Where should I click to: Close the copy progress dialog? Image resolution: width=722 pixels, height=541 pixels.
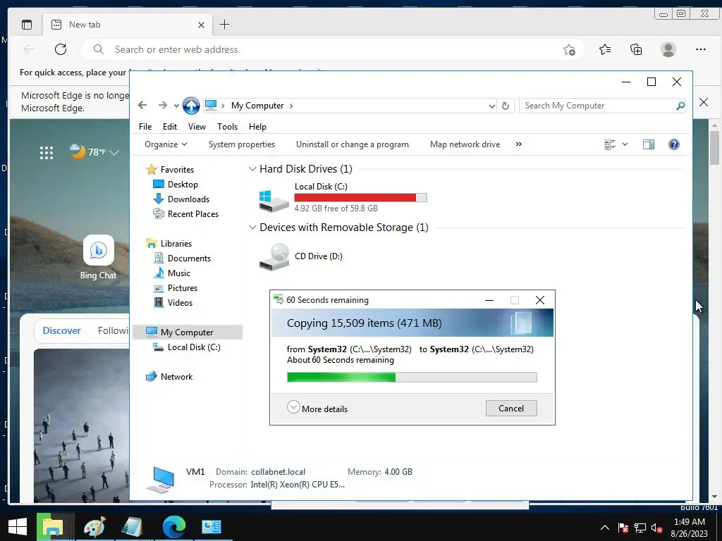[540, 300]
